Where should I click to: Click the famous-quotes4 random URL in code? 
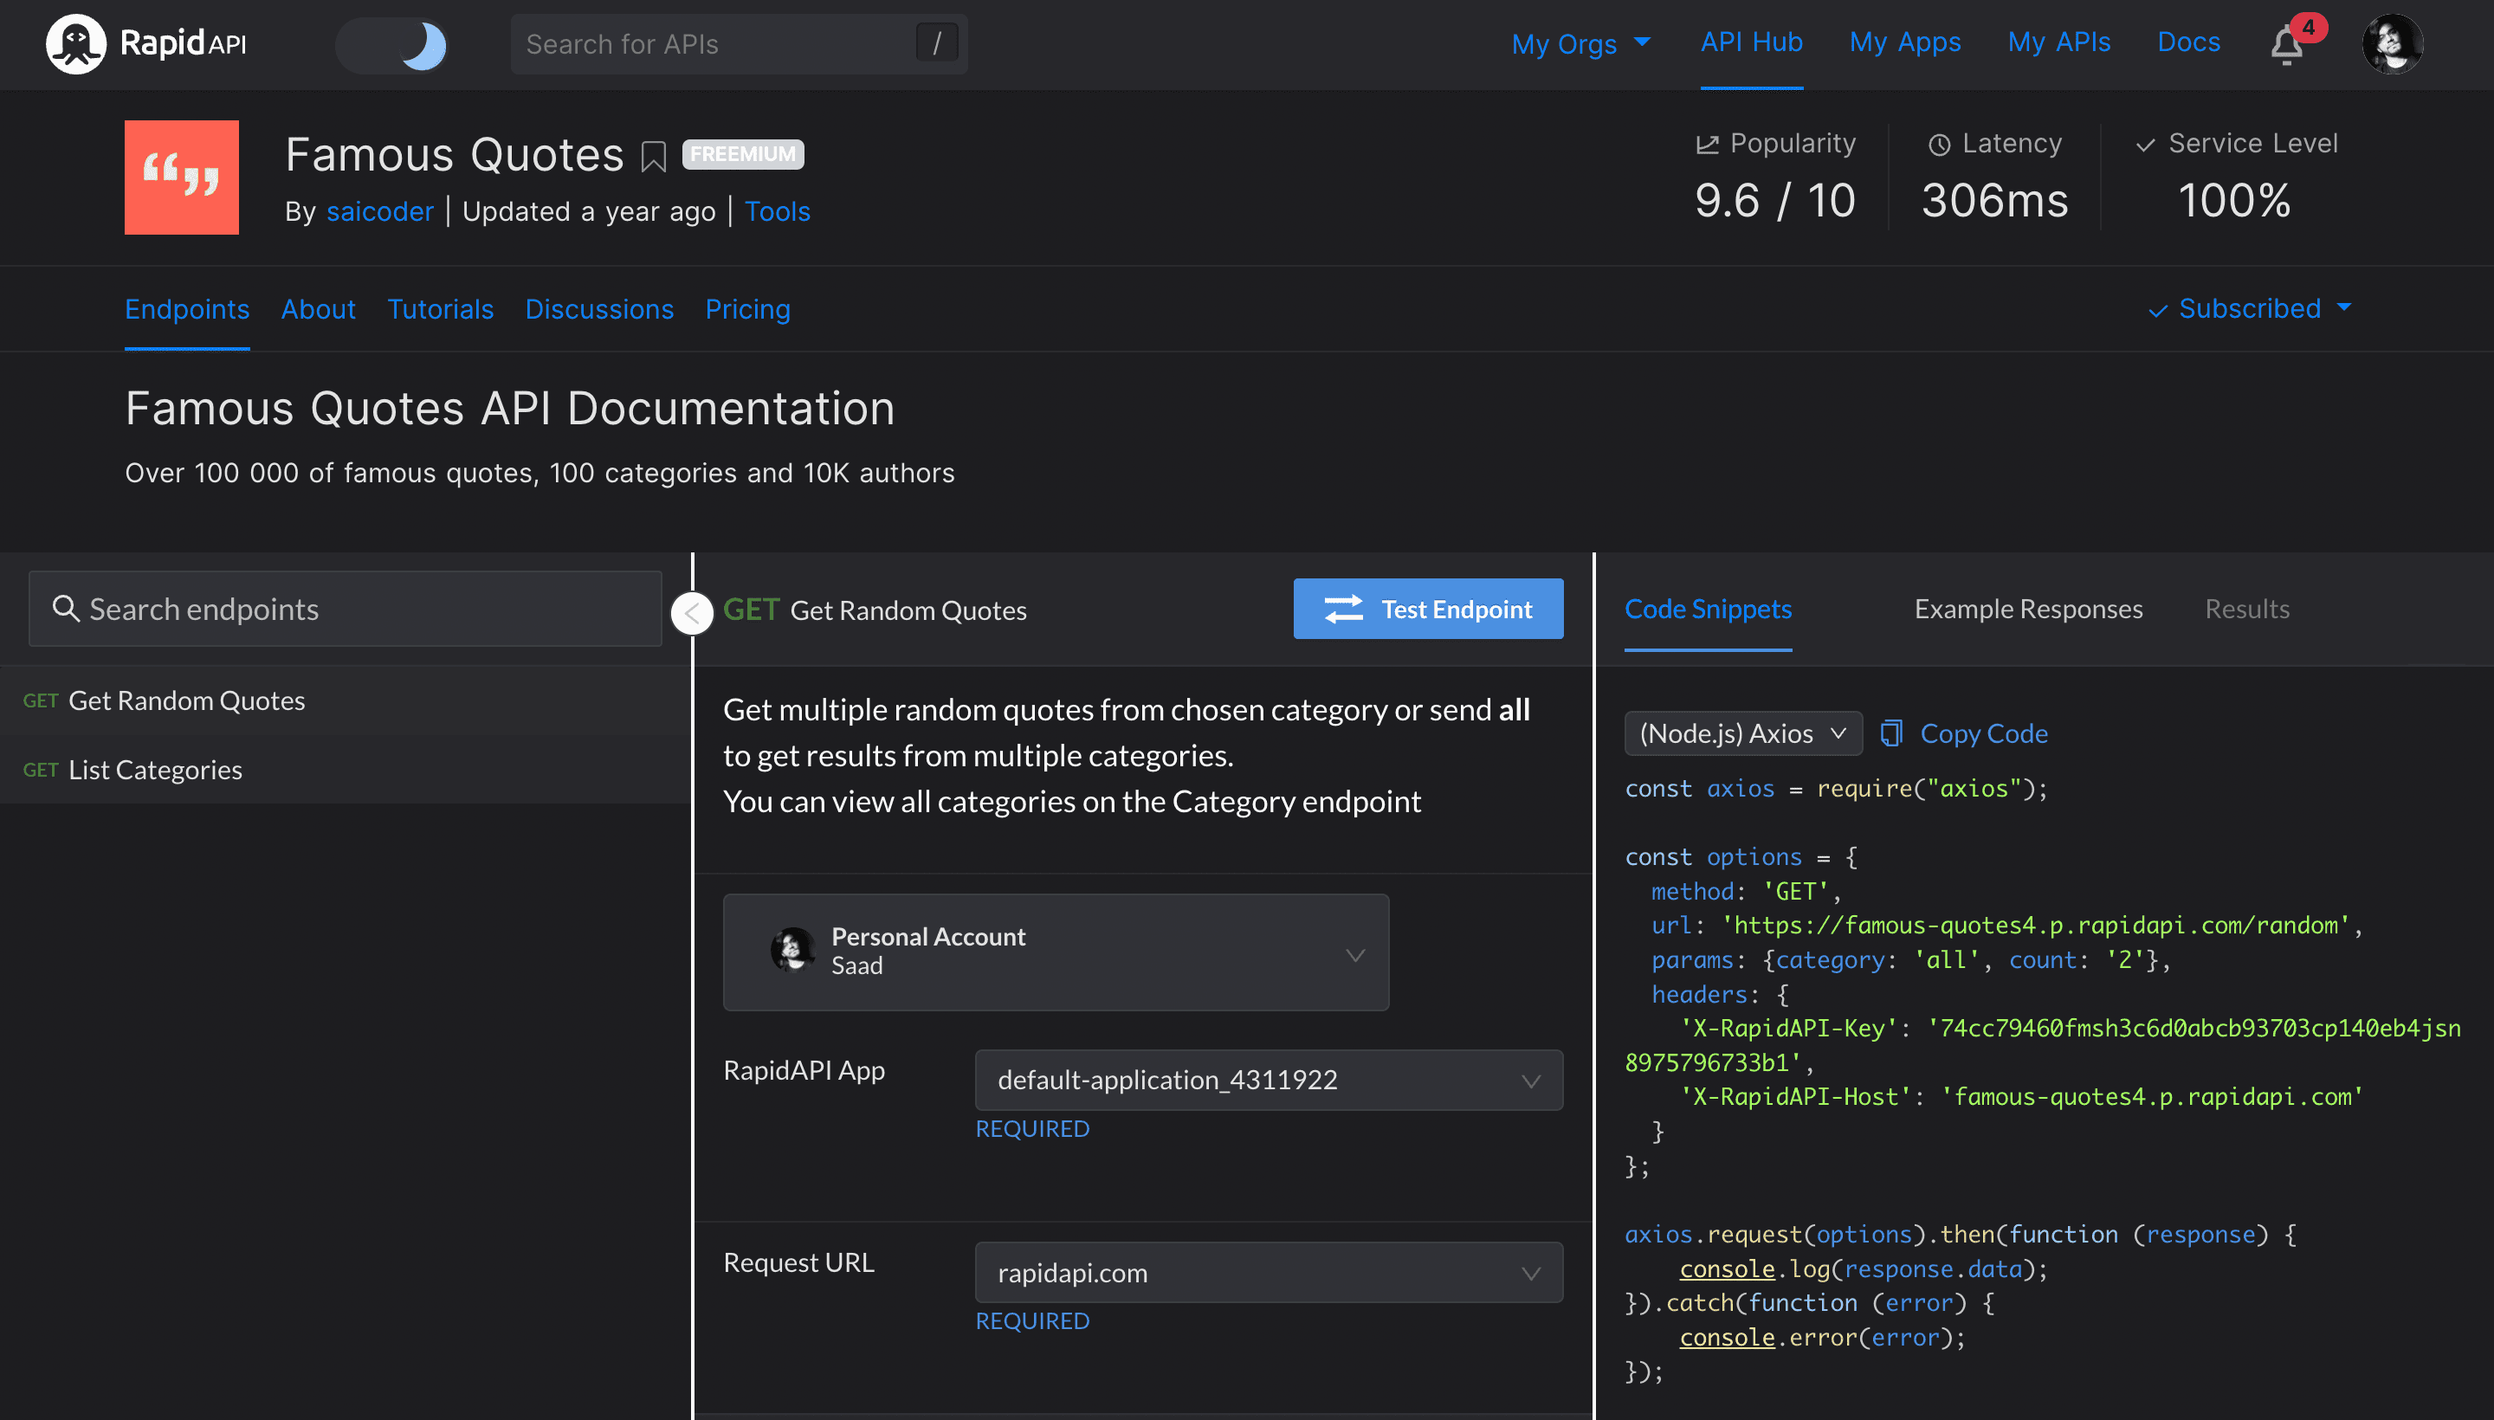[2035, 925]
